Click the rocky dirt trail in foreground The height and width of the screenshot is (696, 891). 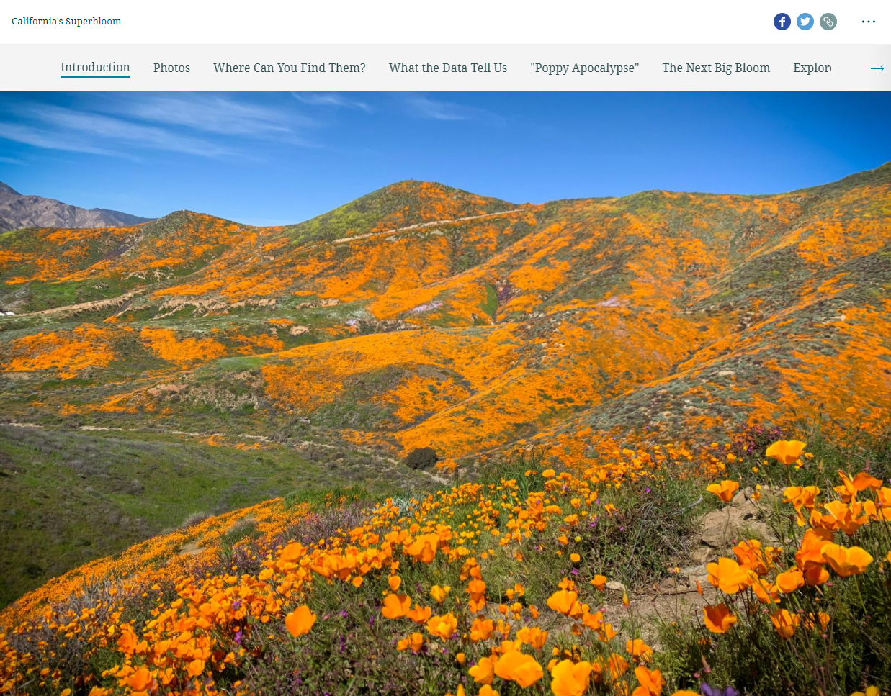pos(727,525)
